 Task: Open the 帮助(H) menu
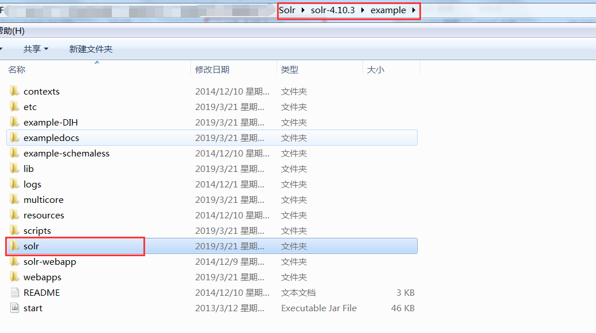point(12,31)
